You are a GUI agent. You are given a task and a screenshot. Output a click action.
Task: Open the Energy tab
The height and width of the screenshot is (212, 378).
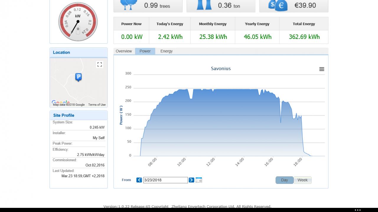167,51
